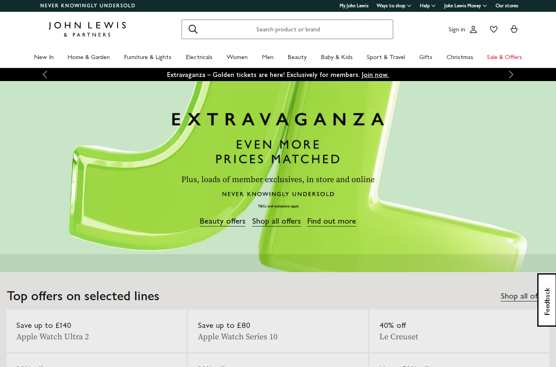Show next banner message arrow

511,75
